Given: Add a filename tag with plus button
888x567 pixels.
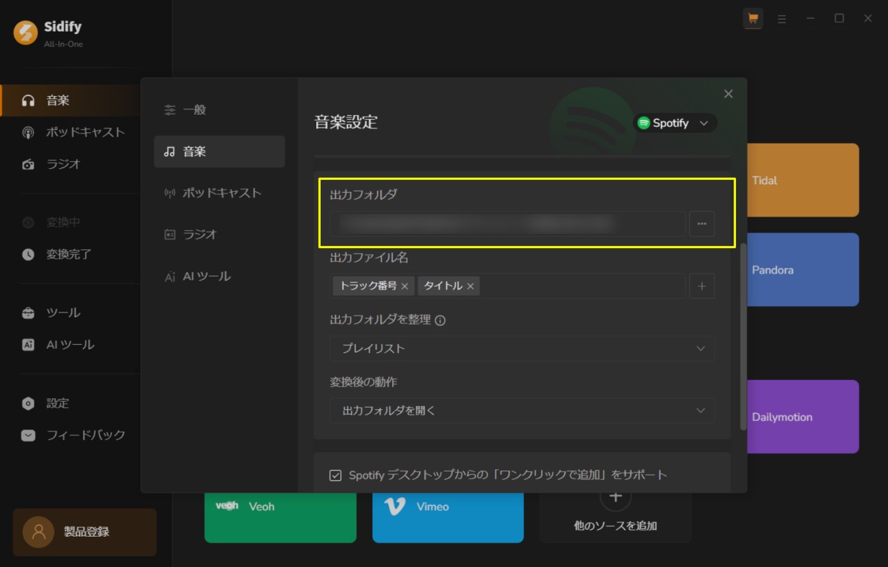Looking at the screenshot, I should [702, 286].
